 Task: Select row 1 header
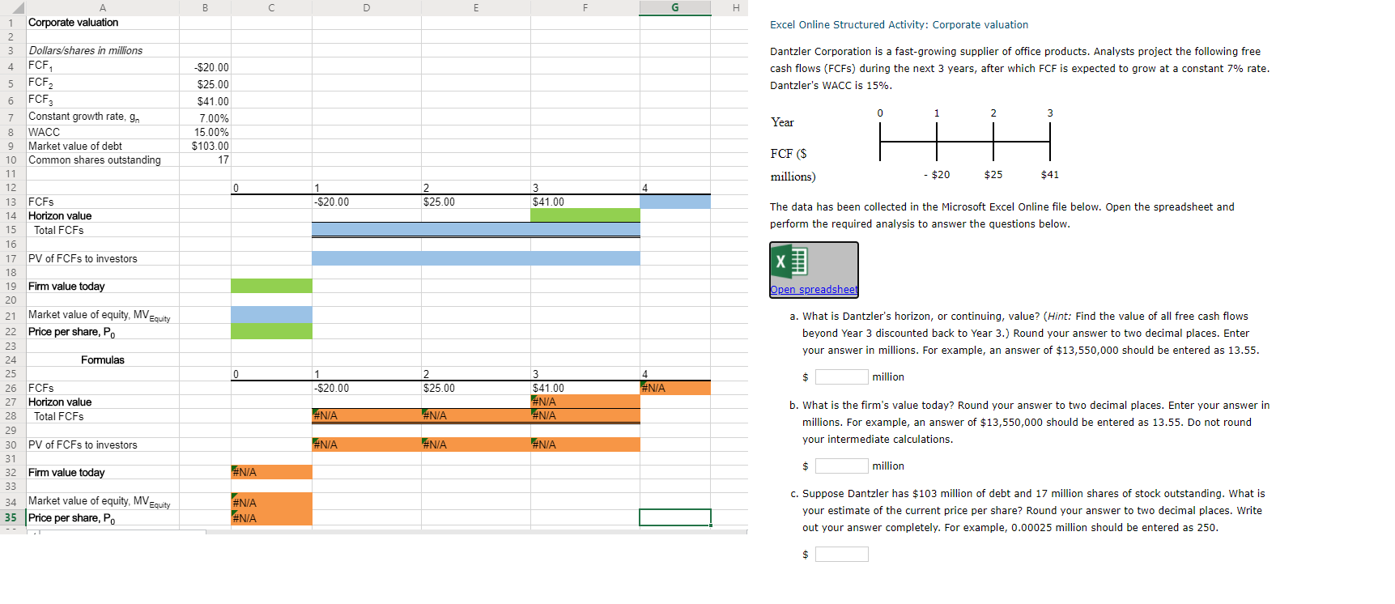click(x=12, y=23)
